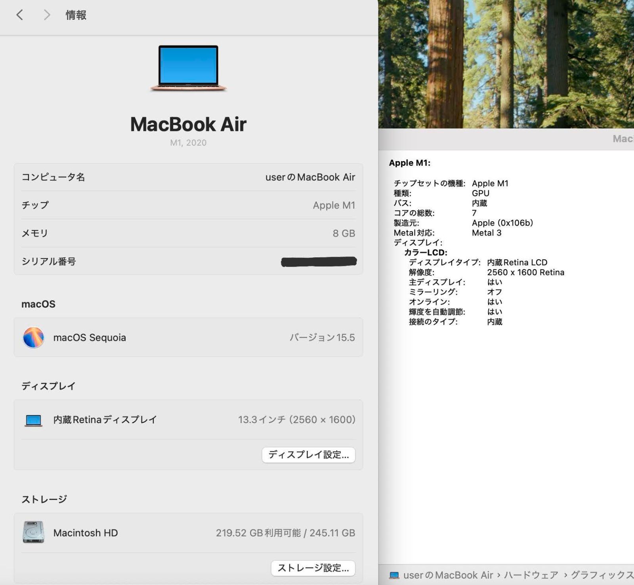This screenshot has height=585, width=634.
Task: Click the メモリ row label
Action: click(34, 233)
